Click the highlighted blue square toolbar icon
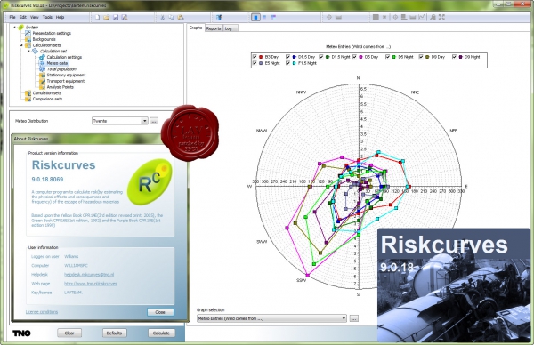Screen dimensions: 534x345 [255, 17]
